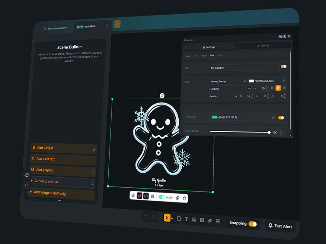The width and height of the screenshot is (326, 244).
Task: Center-align the title text
Action: click(x=278, y=88)
